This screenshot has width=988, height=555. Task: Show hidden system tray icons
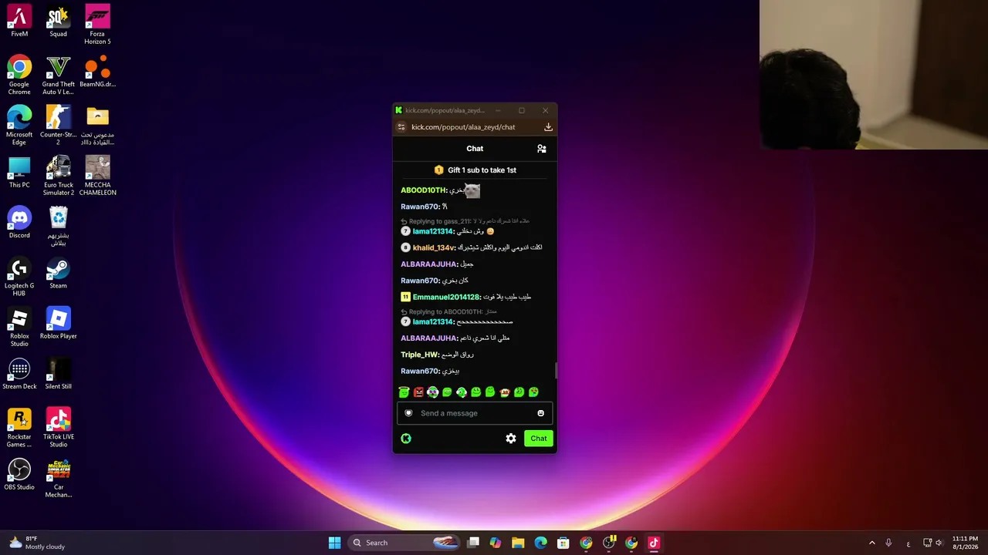(x=872, y=543)
